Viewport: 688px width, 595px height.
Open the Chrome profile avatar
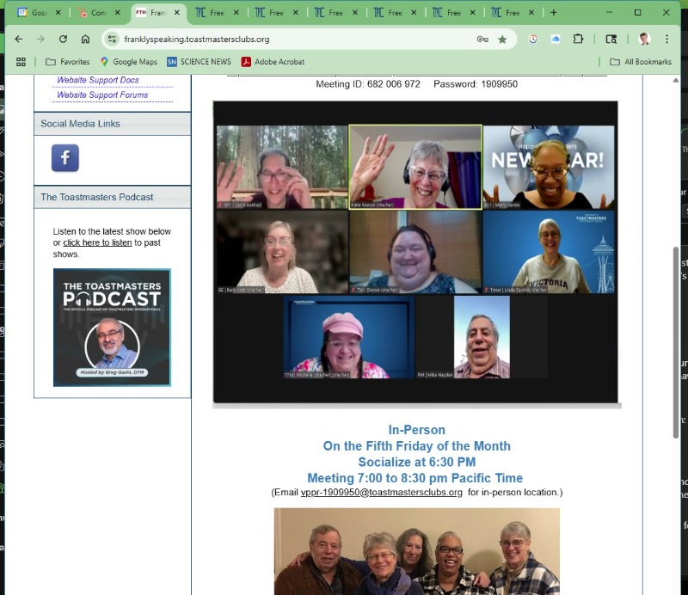pyautogui.click(x=644, y=39)
